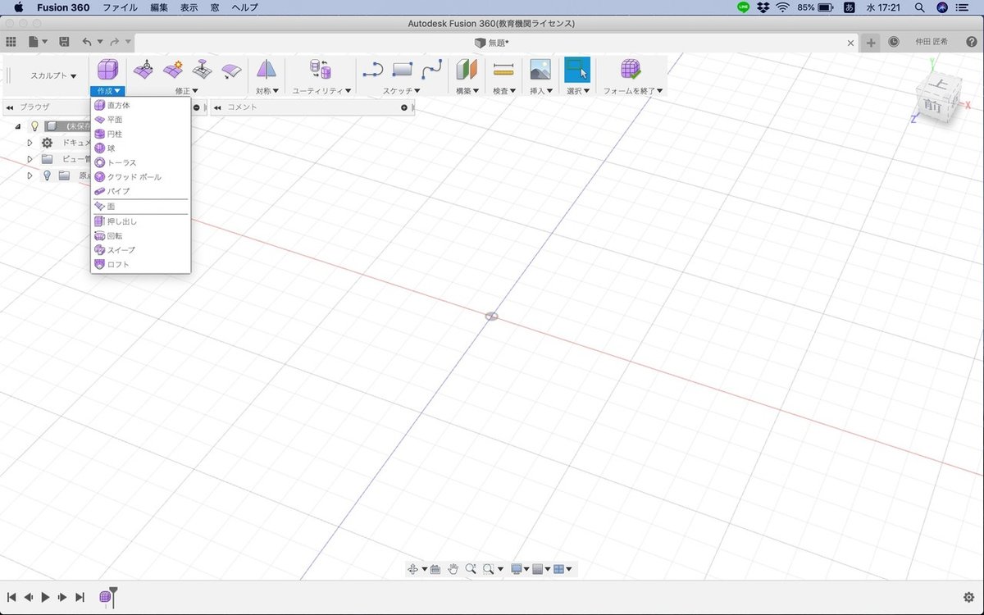The width and height of the screenshot is (984, 615).
Task: Open the スカルプト workspace dropdown
Action: pyautogui.click(x=53, y=75)
